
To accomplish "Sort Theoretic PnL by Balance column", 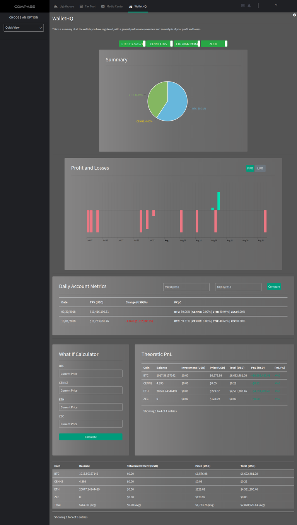I will tap(162, 368).
